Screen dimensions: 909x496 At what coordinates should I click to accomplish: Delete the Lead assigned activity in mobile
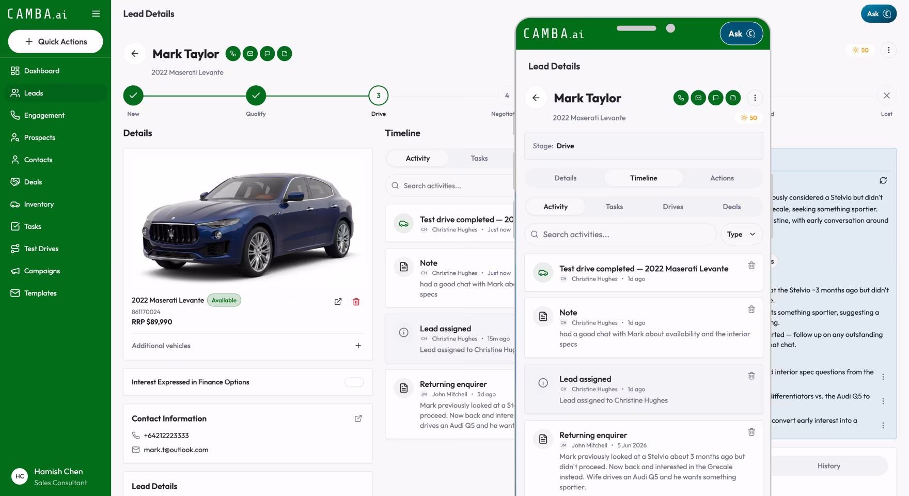click(x=751, y=376)
